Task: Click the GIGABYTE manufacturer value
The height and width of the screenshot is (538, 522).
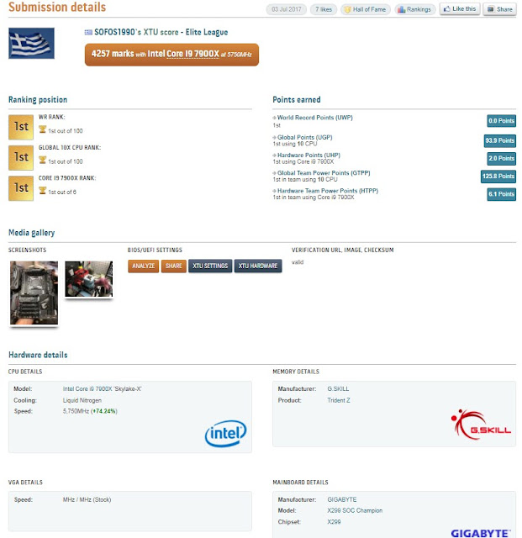Action: click(342, 499)
